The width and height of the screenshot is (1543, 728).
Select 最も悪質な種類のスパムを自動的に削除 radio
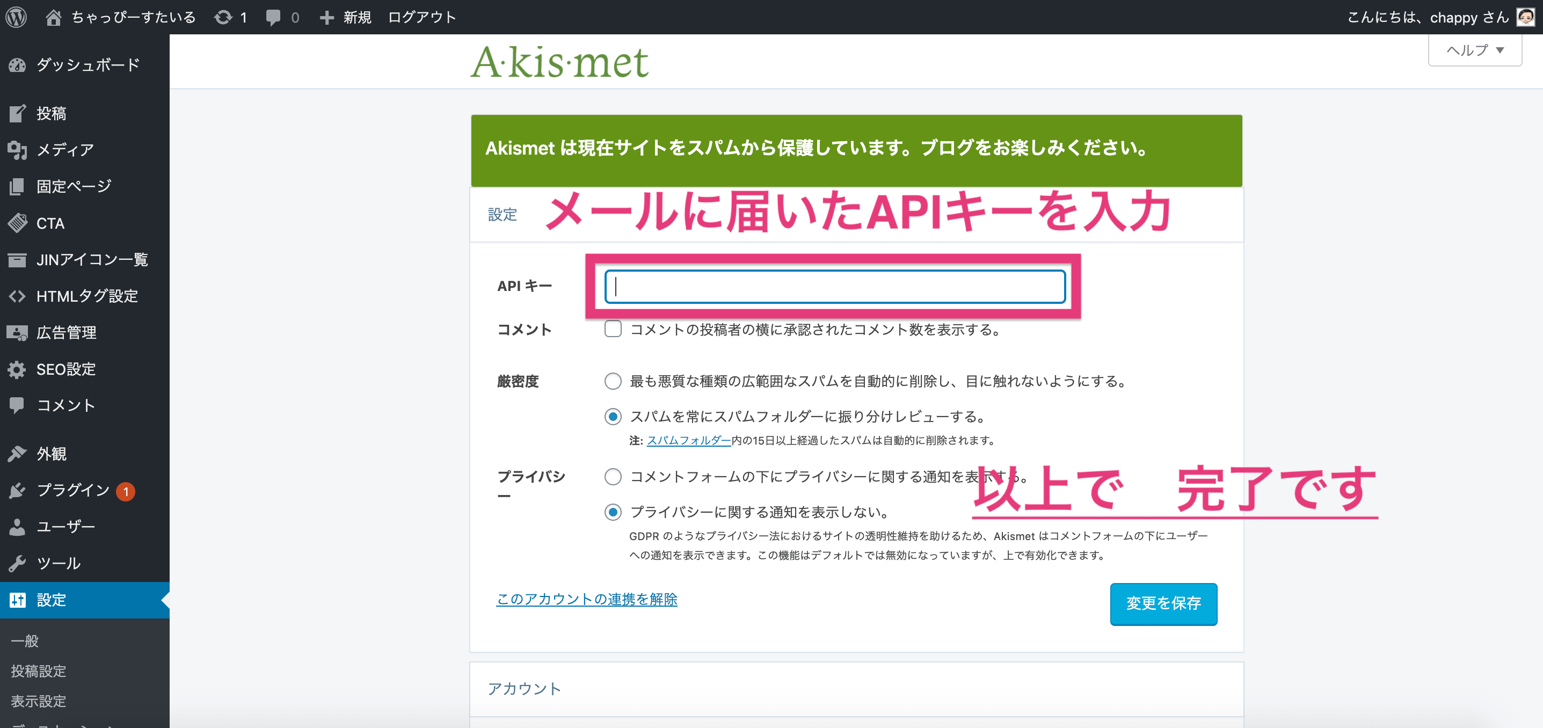click(613, 381)
